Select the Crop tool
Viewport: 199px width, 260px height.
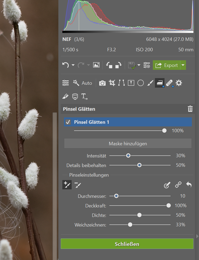(112, 83)
